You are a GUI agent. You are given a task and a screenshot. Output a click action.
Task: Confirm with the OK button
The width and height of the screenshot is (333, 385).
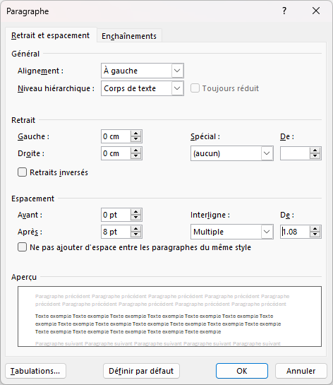coord(242,371)
